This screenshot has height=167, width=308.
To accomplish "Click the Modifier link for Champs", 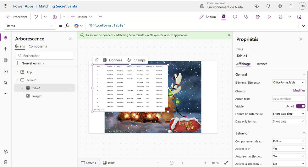I will (x=299, y=91).
